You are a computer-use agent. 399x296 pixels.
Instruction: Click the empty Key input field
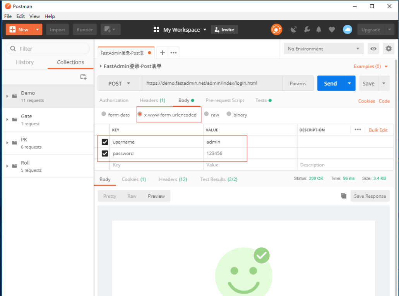point(156,165)
